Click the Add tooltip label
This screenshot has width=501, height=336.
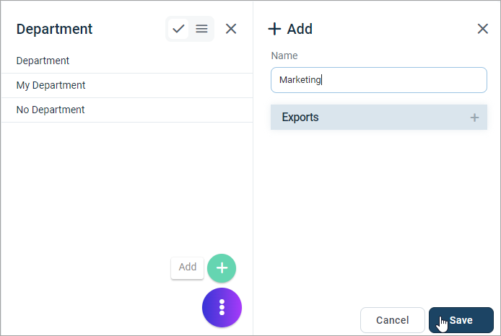click(187, 268)
